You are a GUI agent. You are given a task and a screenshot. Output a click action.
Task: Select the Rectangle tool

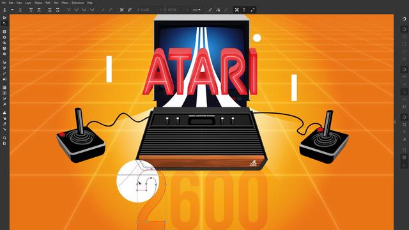coord(4,32)
